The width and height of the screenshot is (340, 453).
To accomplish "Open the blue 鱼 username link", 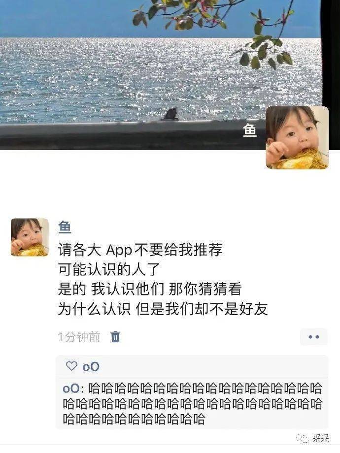I will pyautogui.click(x=65, y=226).
